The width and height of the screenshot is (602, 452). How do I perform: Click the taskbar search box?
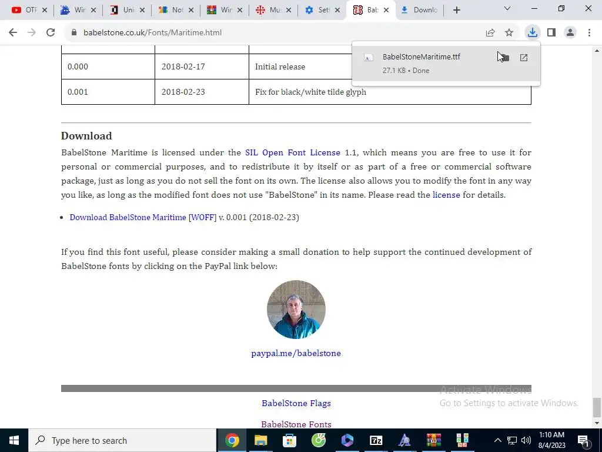pyautogui.click(x=122, y=440)
